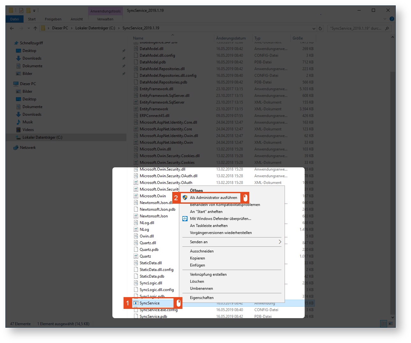
Task: Open the Explorer Help question mark icon
Action: [392, 19]
